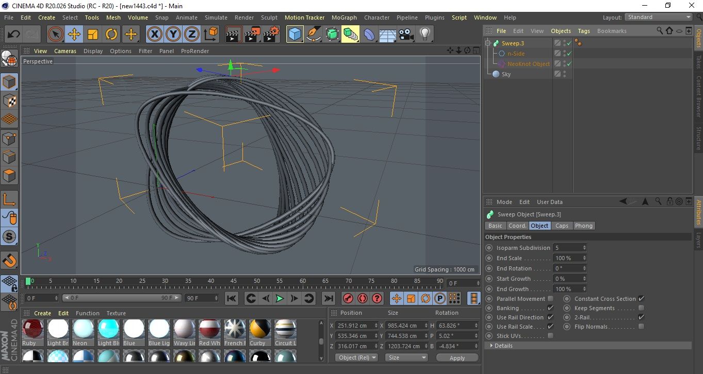Select the Ruby material swatch
Image resolution: width=703 pixels, height=374 pixels.
(x=33, y=329)
